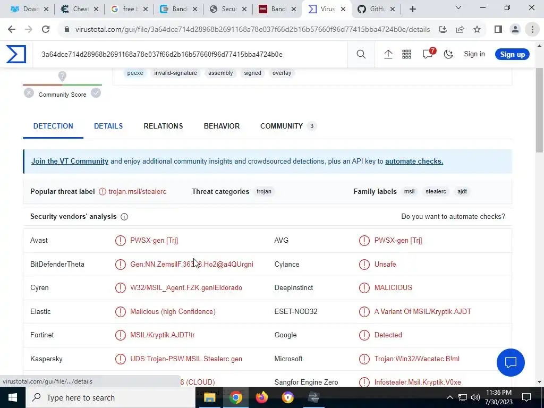The height and width of the screenshot is (408, 544).
Task: Click Kaspersky UDS:Trojan-PSW.MSIL.Stealerc.gen result
Action: pyautogui.click(x=186, y=359)
